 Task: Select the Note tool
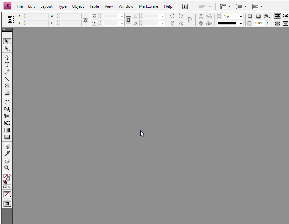7,146
